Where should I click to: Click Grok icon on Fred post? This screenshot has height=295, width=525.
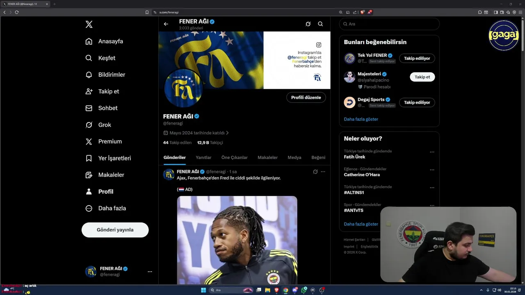(x=315, y=172)
